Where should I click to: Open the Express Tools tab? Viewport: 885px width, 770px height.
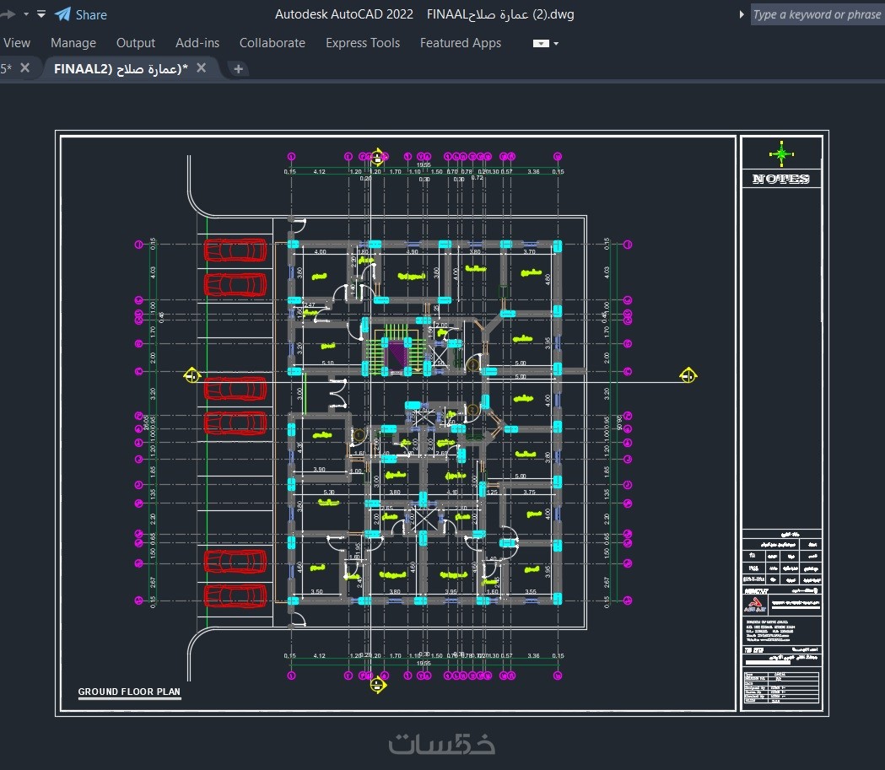(x=363, y=43)
